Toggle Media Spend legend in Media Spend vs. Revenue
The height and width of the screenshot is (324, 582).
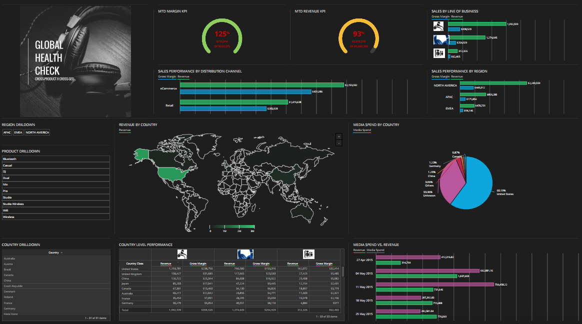375,250
